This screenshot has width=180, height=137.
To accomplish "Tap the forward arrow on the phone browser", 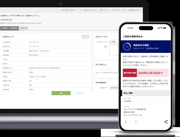I will click(136, 122).
